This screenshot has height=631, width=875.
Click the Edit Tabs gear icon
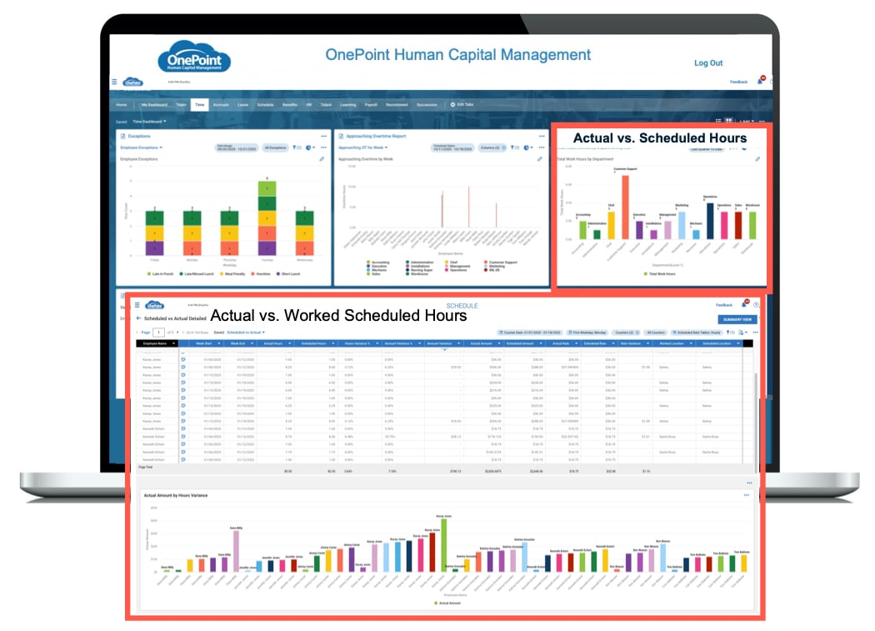coord(452,103)
